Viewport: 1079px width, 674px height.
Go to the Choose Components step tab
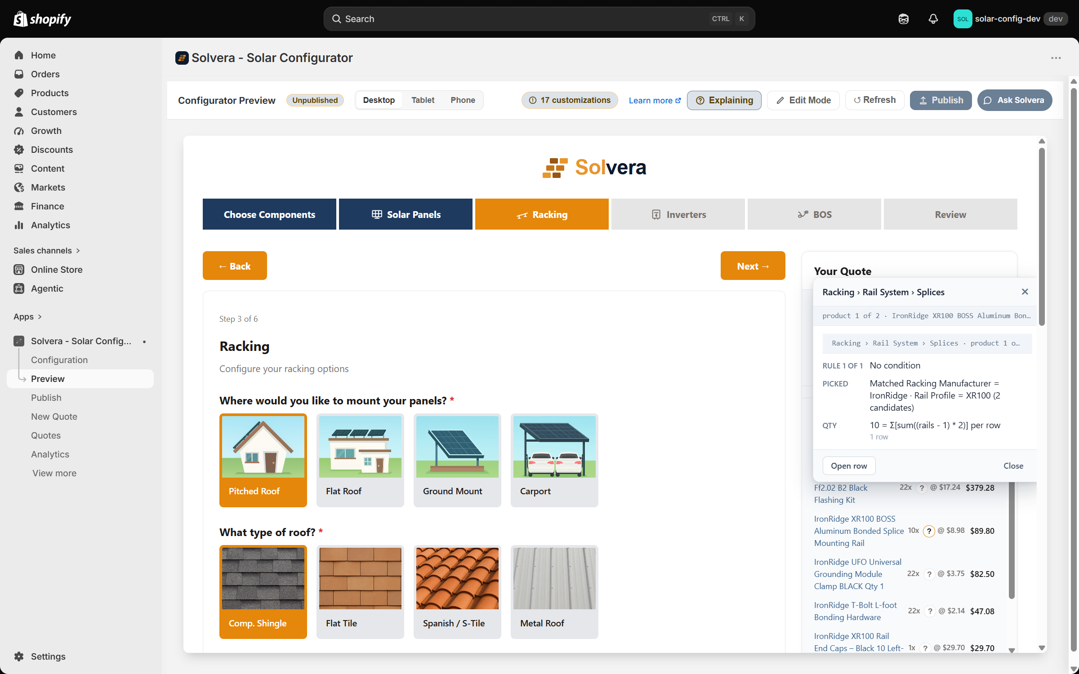[x=269, y=214]
